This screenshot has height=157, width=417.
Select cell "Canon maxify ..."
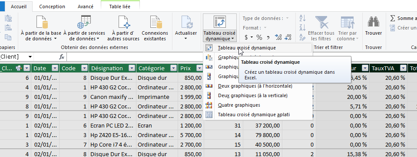[x=112, y=97]
